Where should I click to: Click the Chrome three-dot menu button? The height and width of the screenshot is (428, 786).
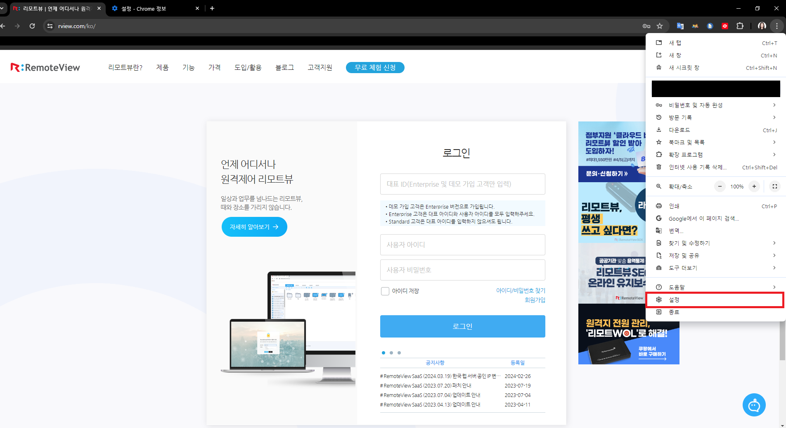pyautogui.click(x=777, y=26)
